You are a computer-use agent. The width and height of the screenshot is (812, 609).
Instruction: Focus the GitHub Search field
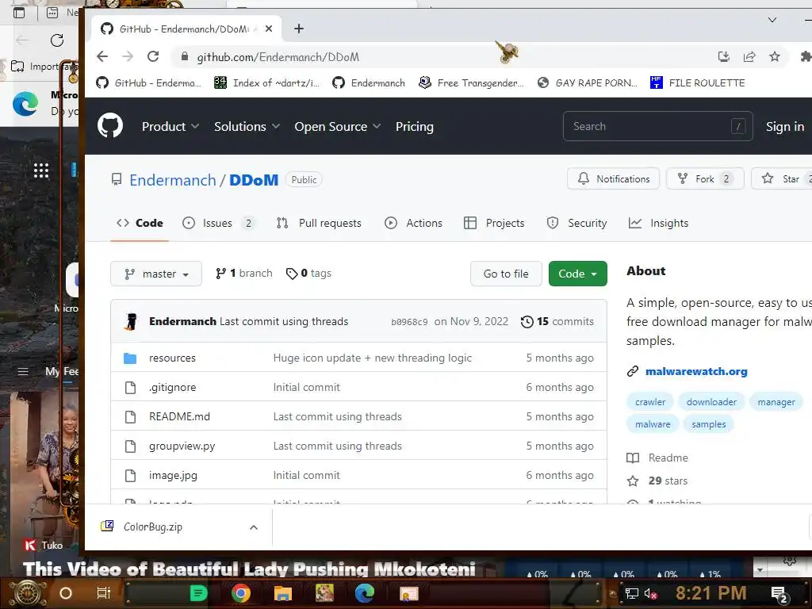pos(657,126)
